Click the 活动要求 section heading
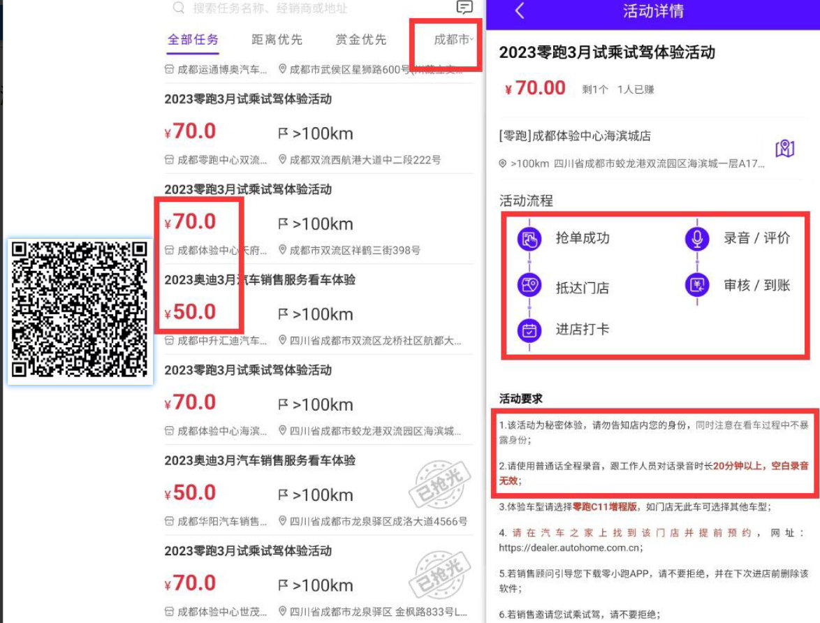This screenshot has width=820, height=623. [x=520, y=399]
